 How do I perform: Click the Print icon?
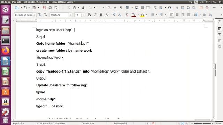point(50,8)
